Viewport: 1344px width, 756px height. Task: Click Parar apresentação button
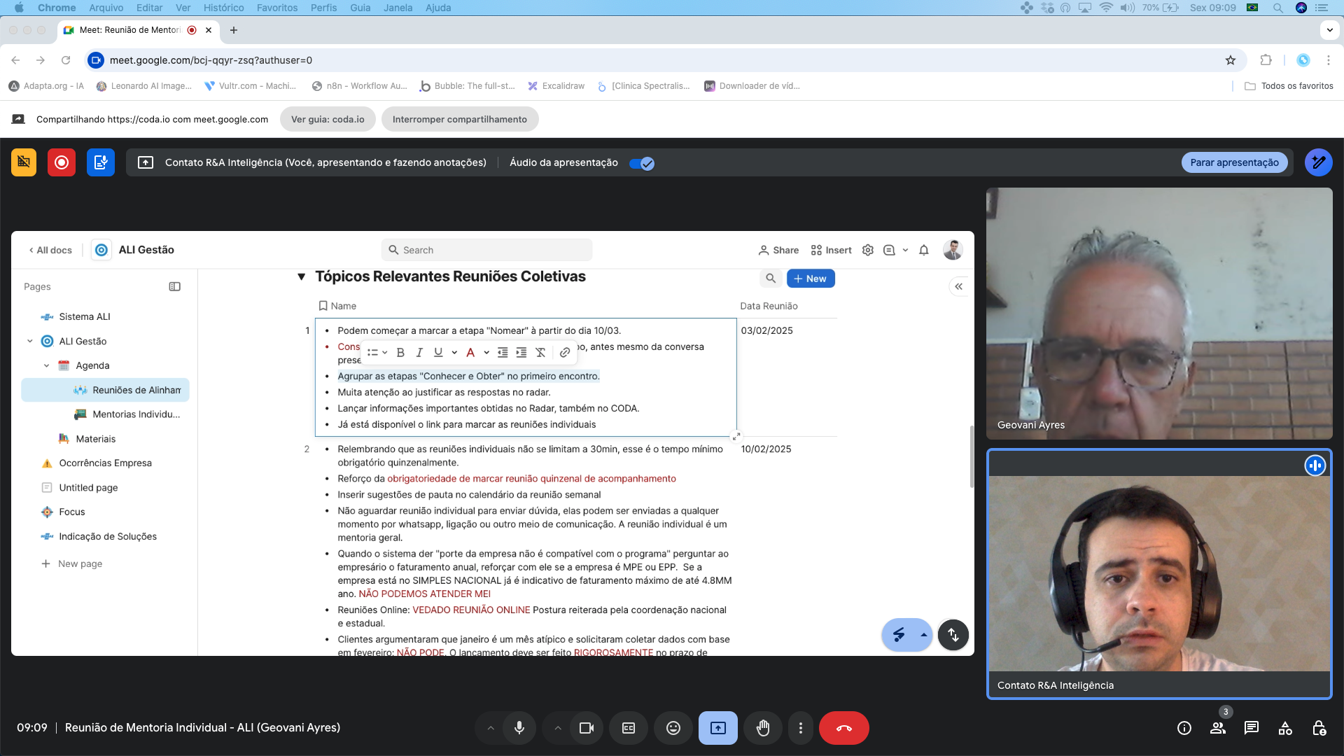tap(1234, 162)
